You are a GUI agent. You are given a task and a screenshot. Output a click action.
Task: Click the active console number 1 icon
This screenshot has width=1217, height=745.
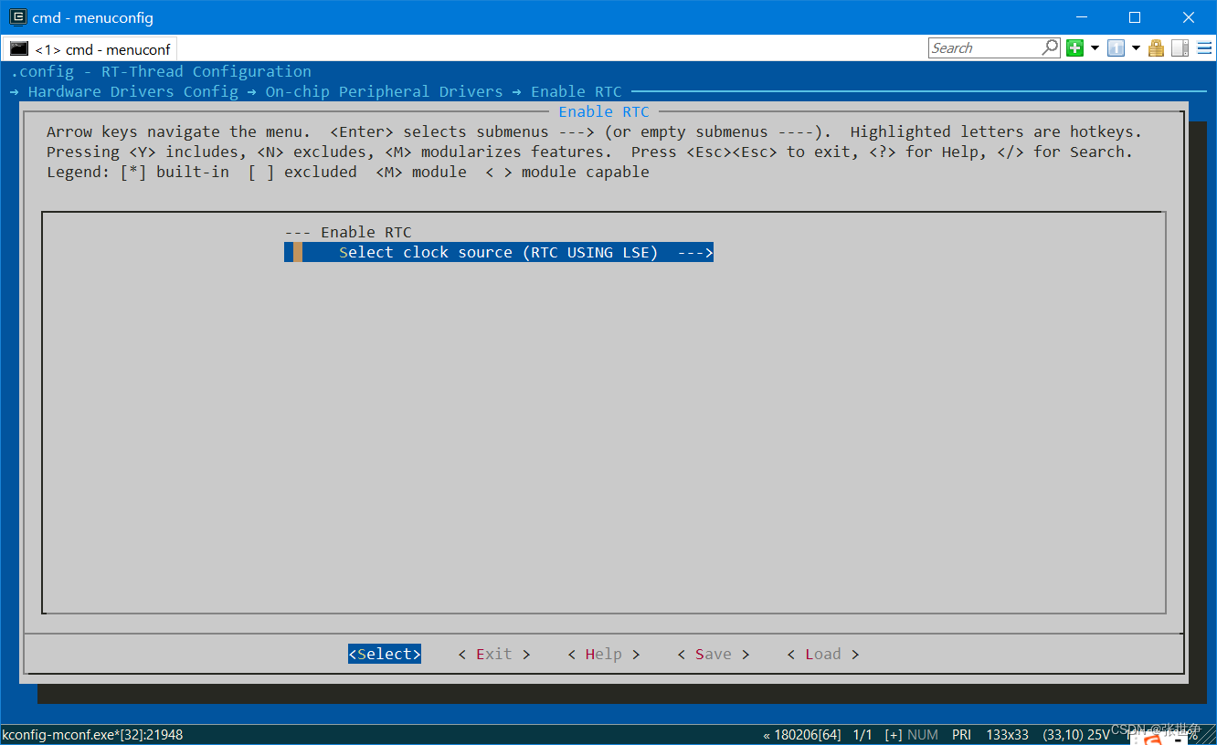pos(1116,47)
